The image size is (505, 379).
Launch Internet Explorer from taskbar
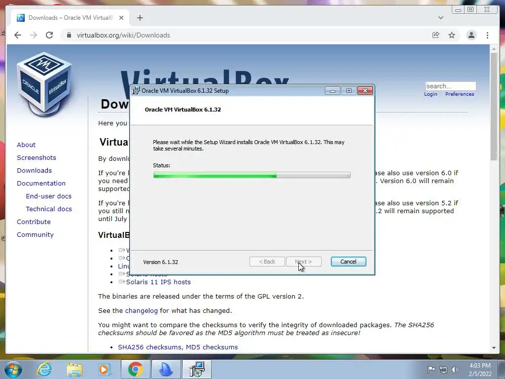coord(44,369)
